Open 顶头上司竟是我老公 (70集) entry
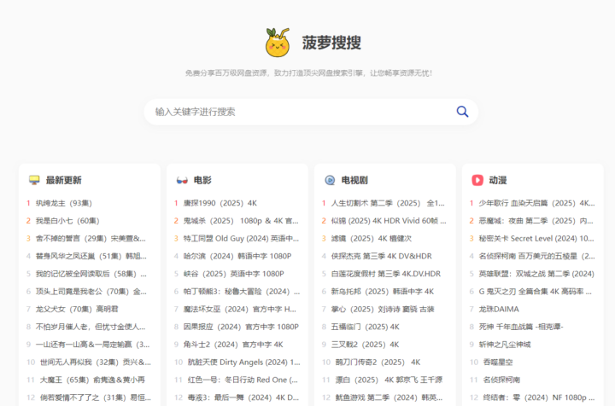Image resolution: width=615 pixels, height=406 pixels. click(x=91, y=292)
